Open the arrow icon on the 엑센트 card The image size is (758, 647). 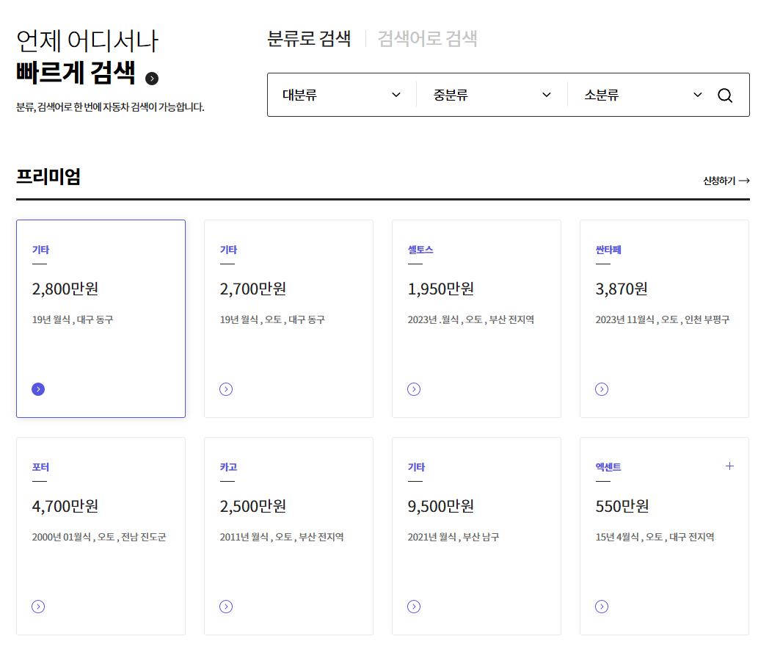point(602,607)
